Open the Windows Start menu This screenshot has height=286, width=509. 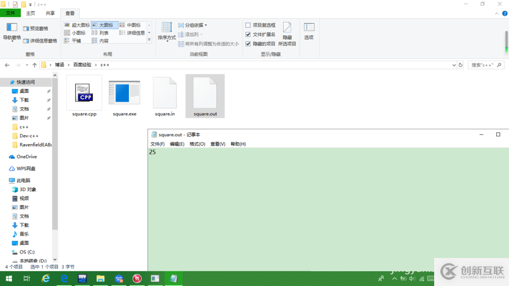[x=9, y=278]
